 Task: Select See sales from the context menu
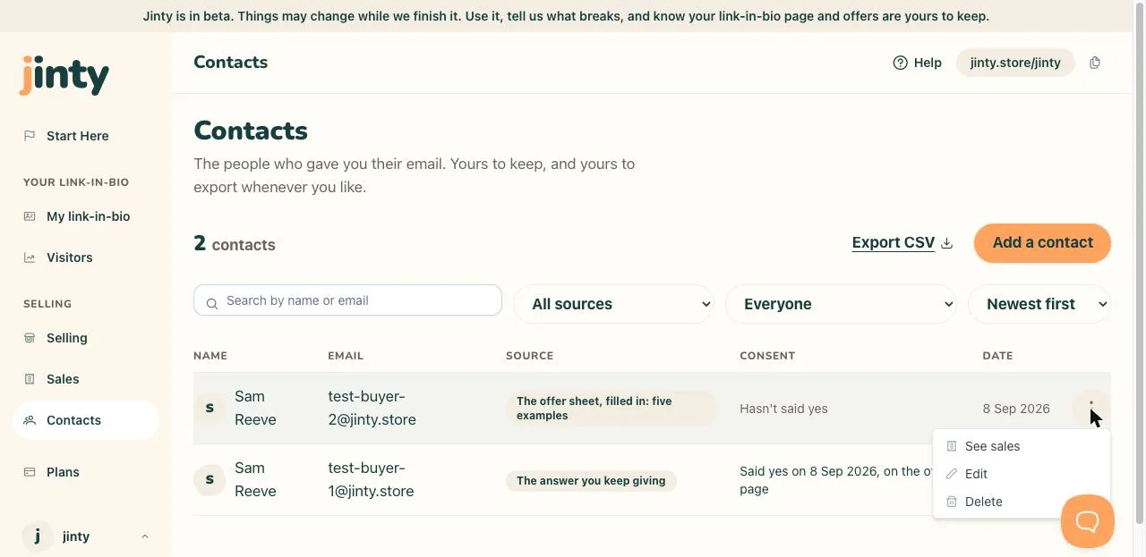[1021, 446]
